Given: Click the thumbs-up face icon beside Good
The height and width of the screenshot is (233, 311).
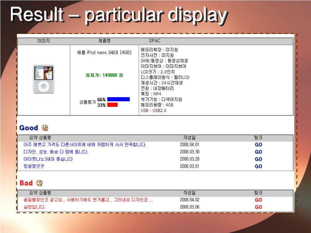Looking at the screenshot, I should pos(45,128).
